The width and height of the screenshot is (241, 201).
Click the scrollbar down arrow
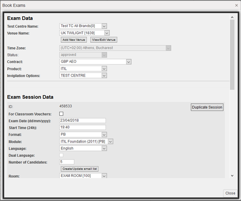point(232,175)
